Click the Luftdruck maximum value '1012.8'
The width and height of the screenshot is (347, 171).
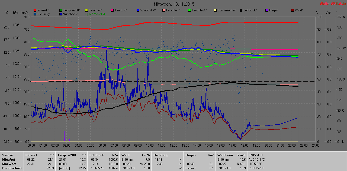pyautogui.click(x=113, y=164)
